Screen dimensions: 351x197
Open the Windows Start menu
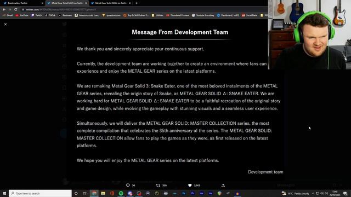[x=4, y=193]
